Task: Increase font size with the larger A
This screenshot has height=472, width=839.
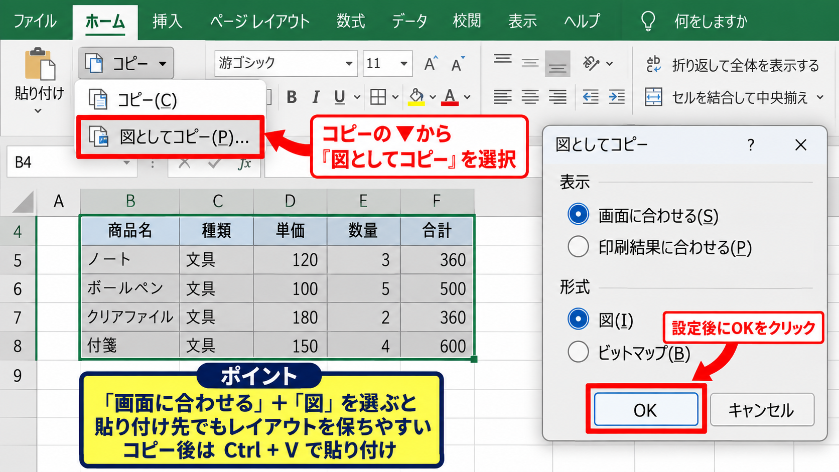Action: tap(431, 64)
